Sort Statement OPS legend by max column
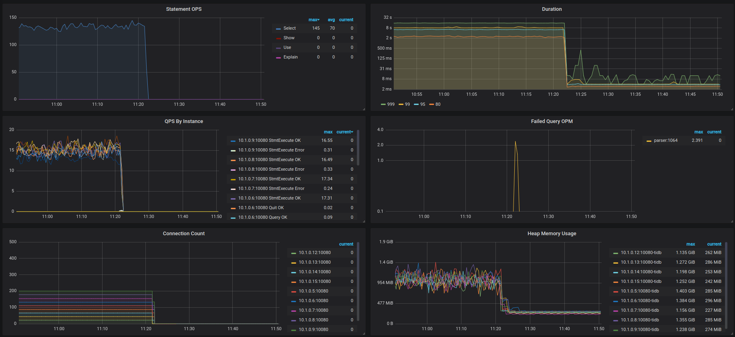The width and height of the screenshot is (735, 337). coord(314,20)
